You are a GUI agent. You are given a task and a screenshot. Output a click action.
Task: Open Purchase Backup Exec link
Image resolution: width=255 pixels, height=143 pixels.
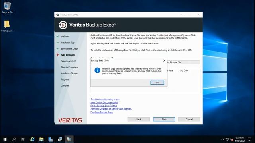click(102, 112)
